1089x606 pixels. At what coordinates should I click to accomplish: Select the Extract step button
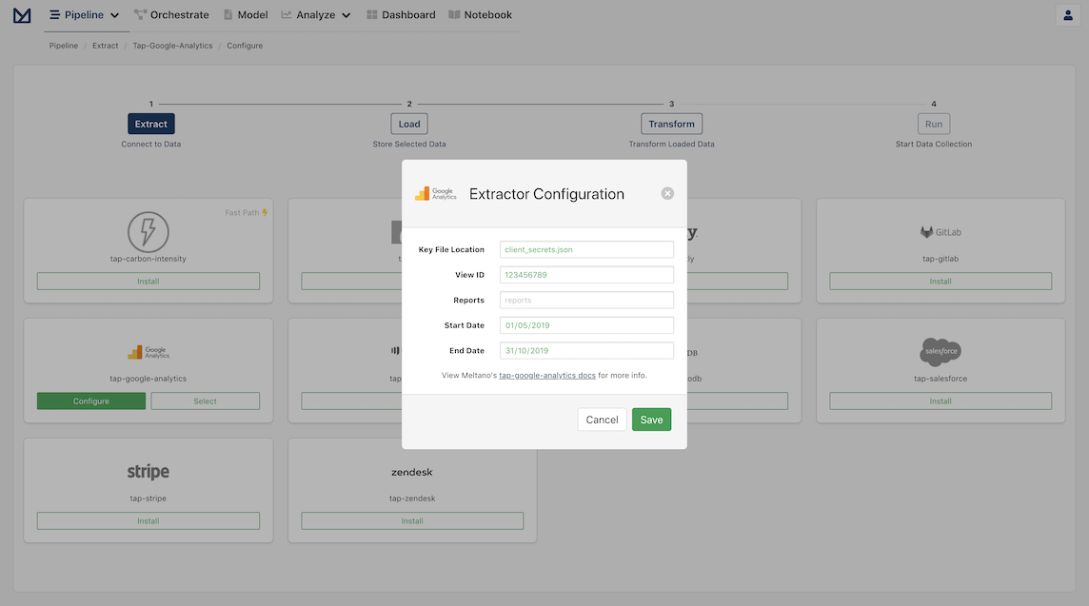150,124
